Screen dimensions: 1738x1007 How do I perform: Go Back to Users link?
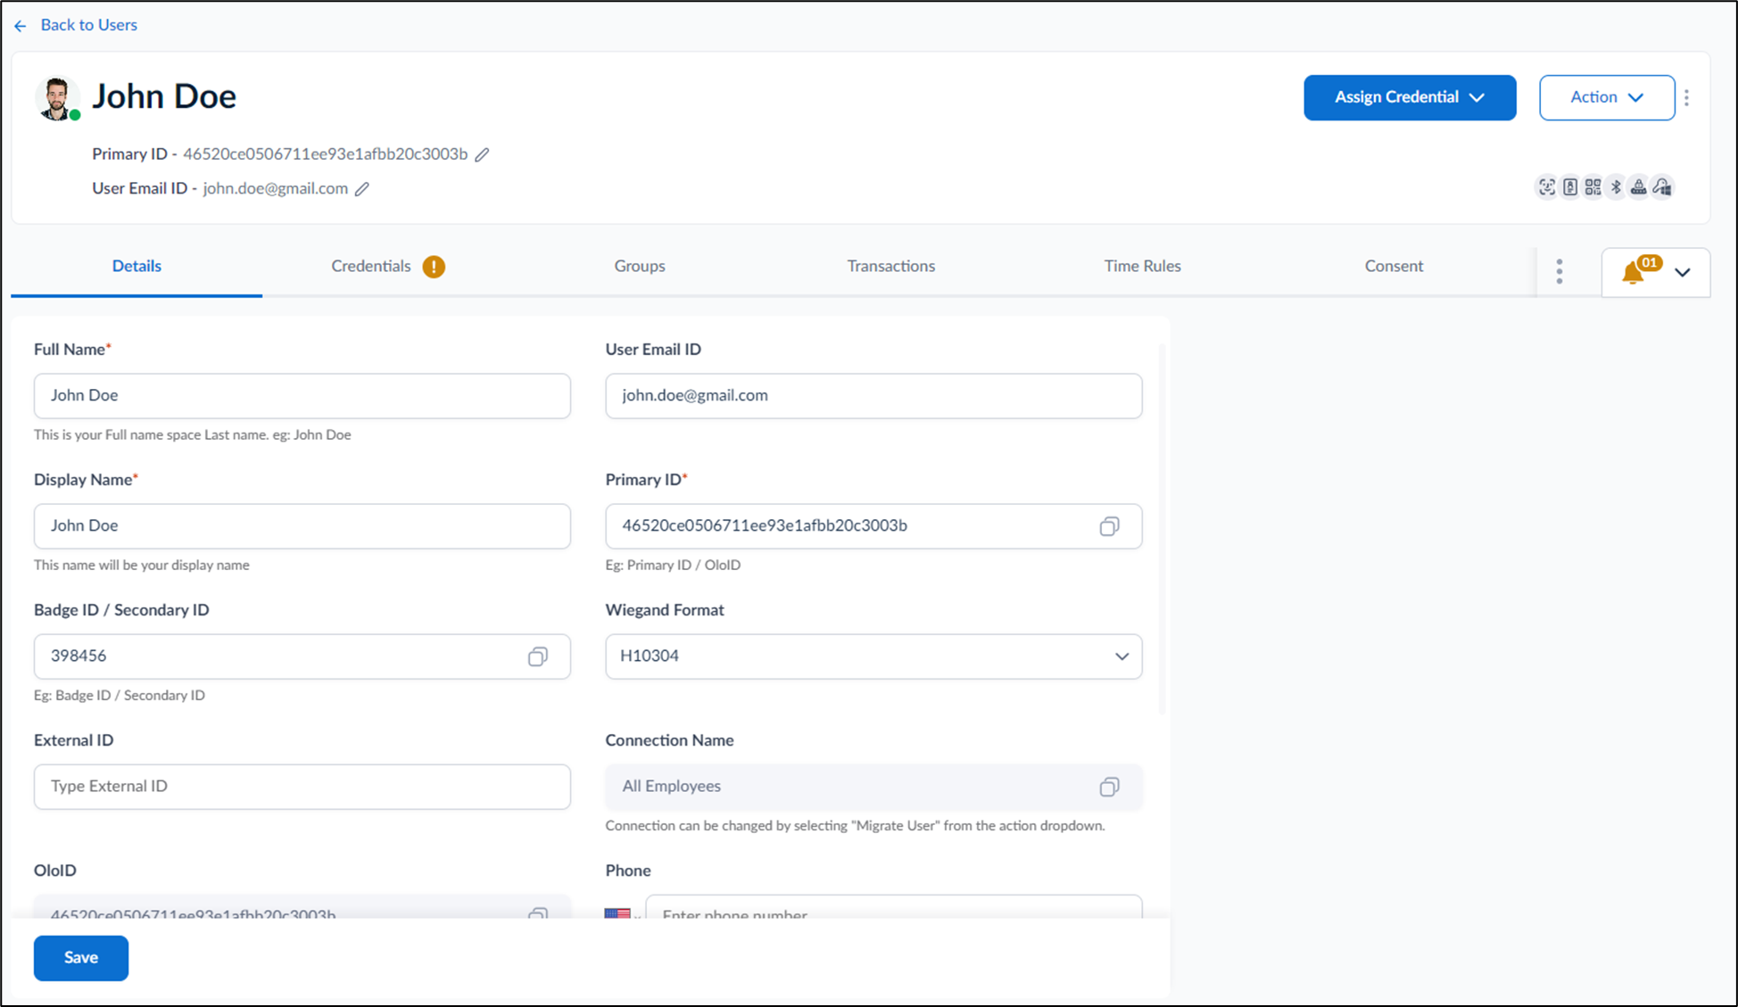coord(88,25)
